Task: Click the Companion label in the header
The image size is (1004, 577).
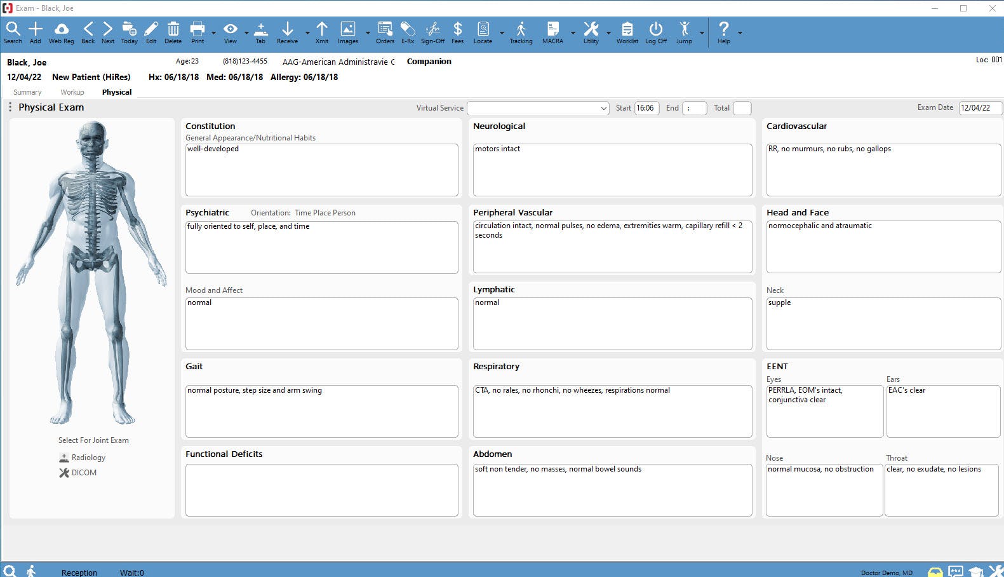Action: (x=429, y=62)
